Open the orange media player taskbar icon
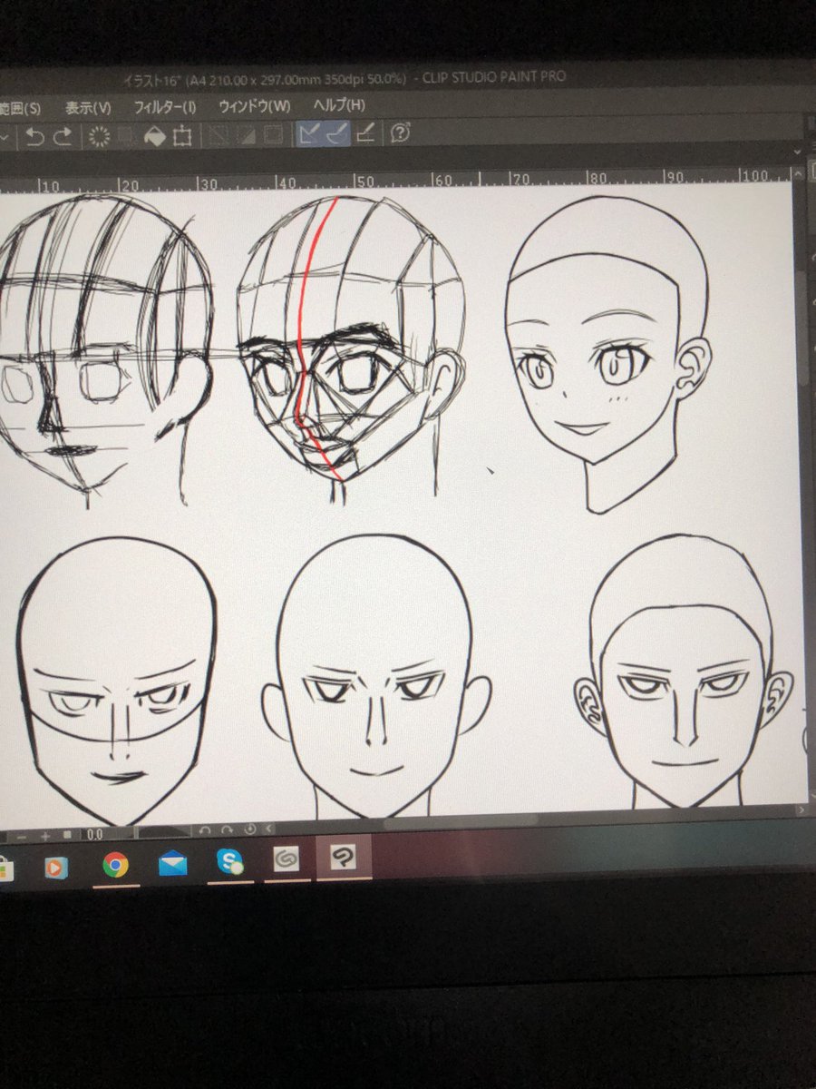816x1089 pixels. tap(56, 868)
